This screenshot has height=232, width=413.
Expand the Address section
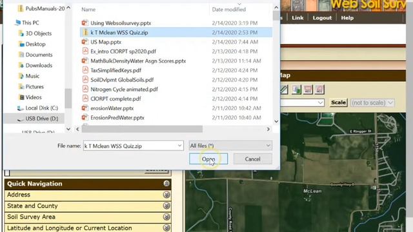click(166, 195)
